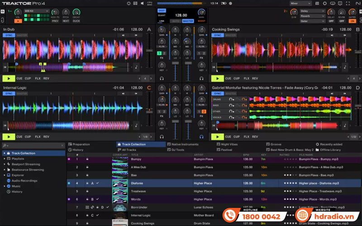This screenshot has width=362, height=226.
Task: Jump to track start on Deck A stripe
Action: point(5,67)
